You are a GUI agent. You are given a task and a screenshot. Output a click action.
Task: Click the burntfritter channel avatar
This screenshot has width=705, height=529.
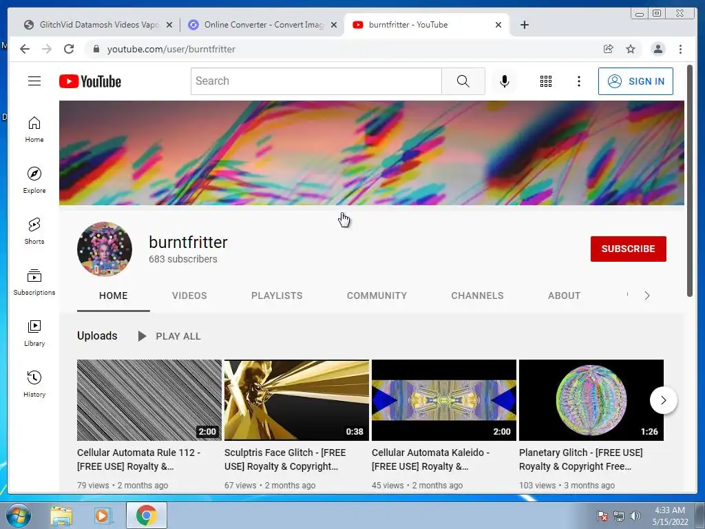point(105,249)
